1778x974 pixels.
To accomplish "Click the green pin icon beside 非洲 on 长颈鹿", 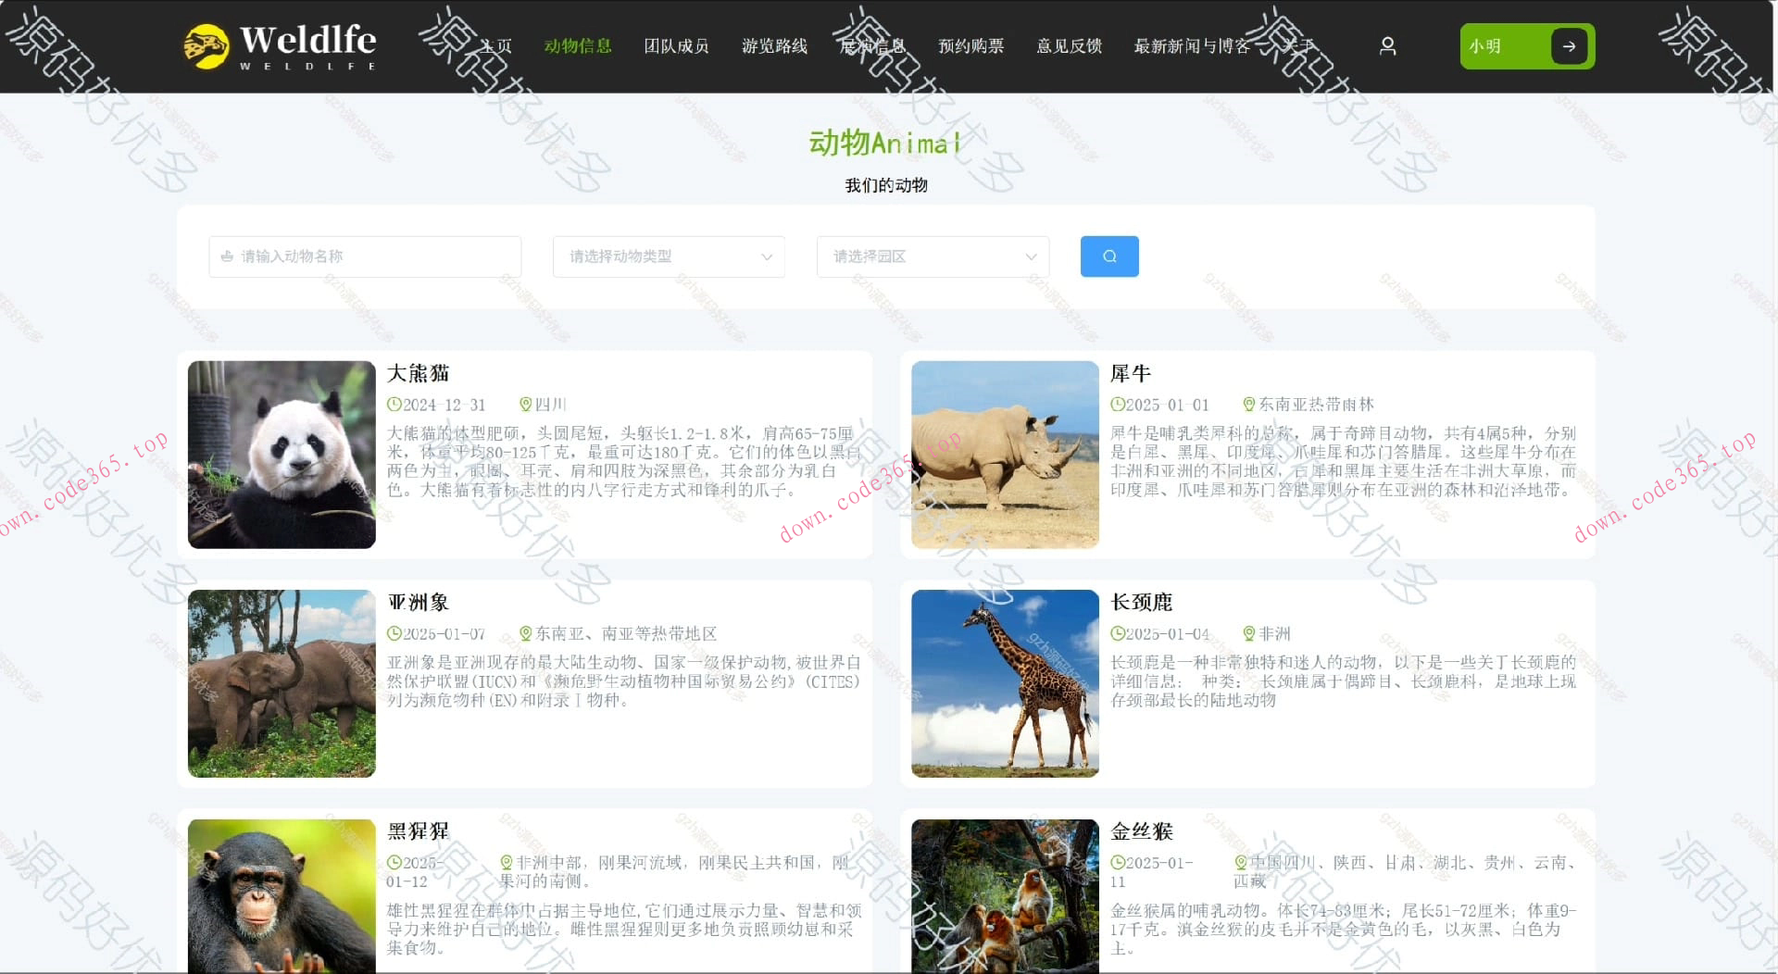I will pyautogui.click(x=1246, y=633).
